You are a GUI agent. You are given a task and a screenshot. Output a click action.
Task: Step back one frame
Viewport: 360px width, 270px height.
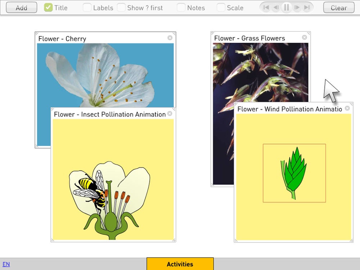coord(276,8)
